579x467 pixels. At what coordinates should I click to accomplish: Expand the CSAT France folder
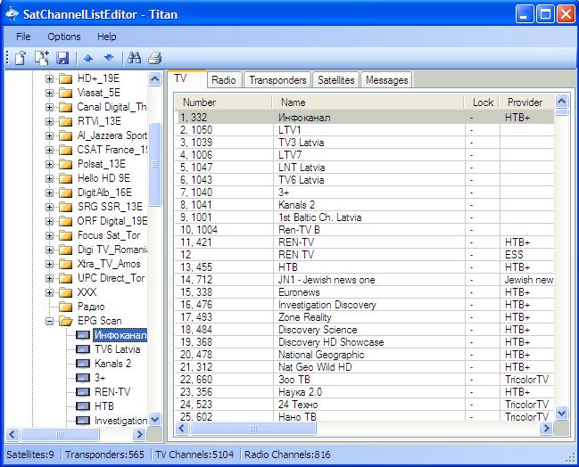(x=49, y=150)
